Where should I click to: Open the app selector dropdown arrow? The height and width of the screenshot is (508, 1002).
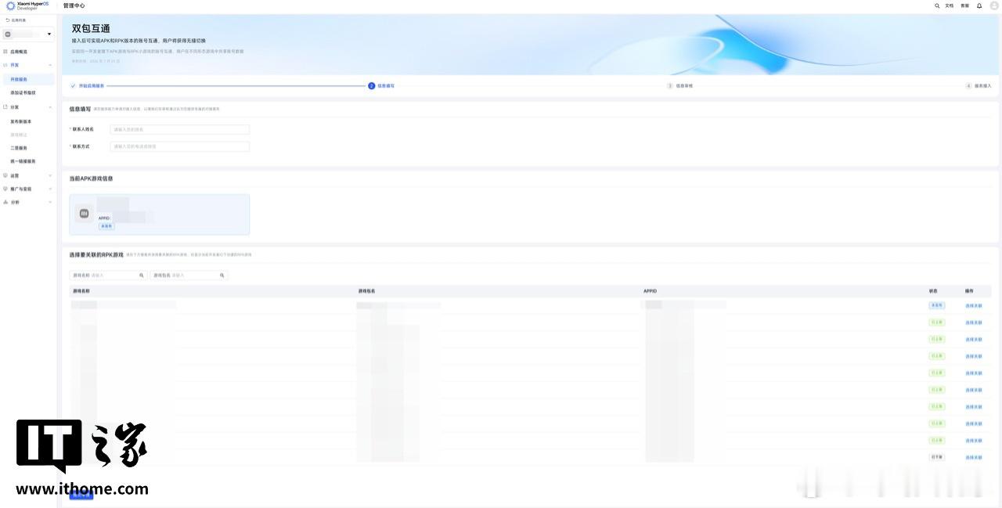[49, 34]
